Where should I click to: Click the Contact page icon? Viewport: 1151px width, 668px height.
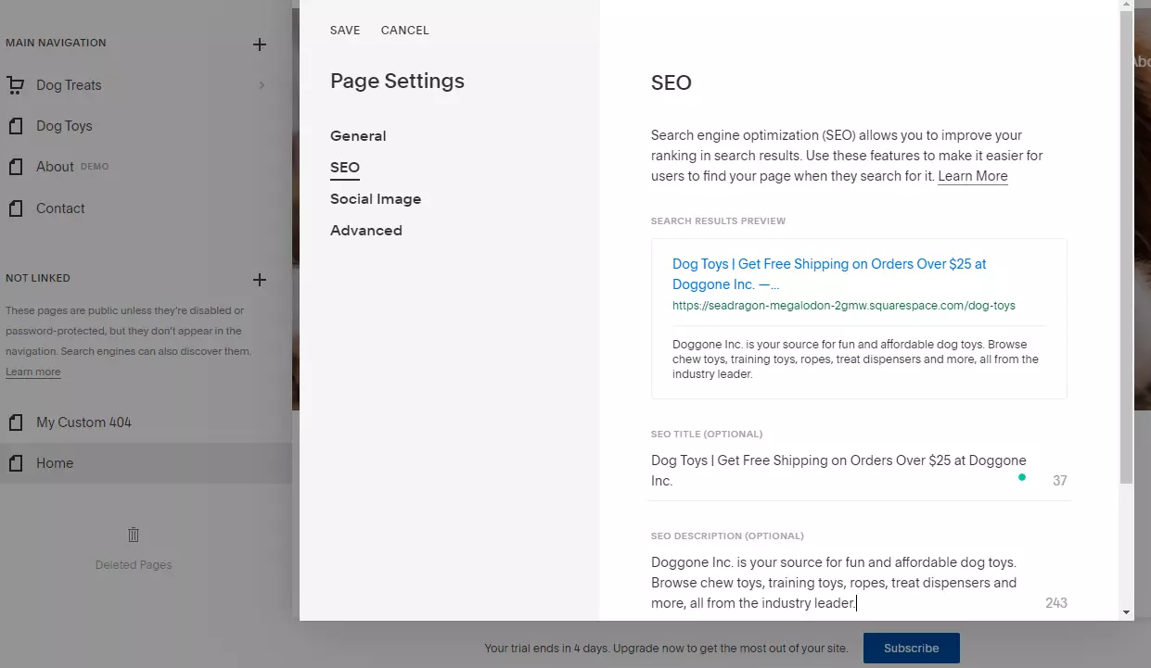15,208
